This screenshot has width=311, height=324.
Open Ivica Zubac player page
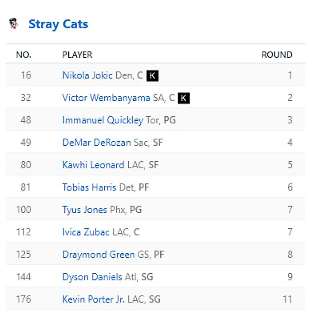coord(86,232)
